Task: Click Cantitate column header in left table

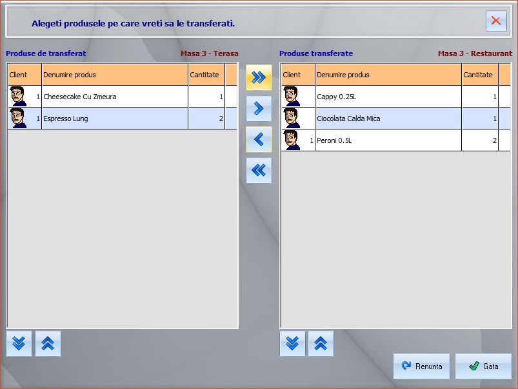Action: (x=206, y=75)
